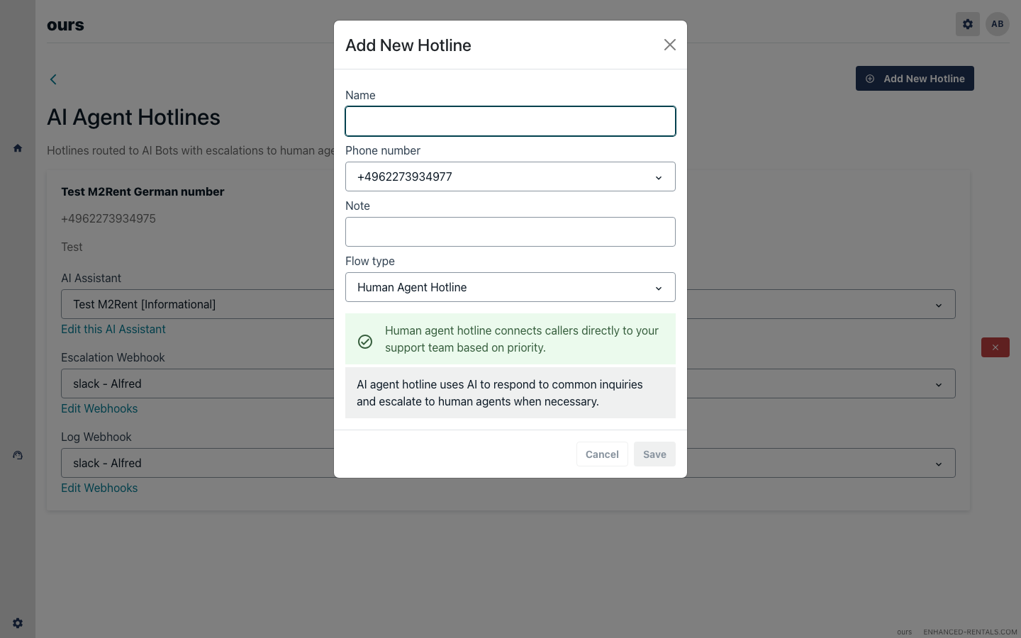Click the green checkmark info icon
This screenshot has height=638, width=1021.
pyautogui.click(x=365, y=342)
